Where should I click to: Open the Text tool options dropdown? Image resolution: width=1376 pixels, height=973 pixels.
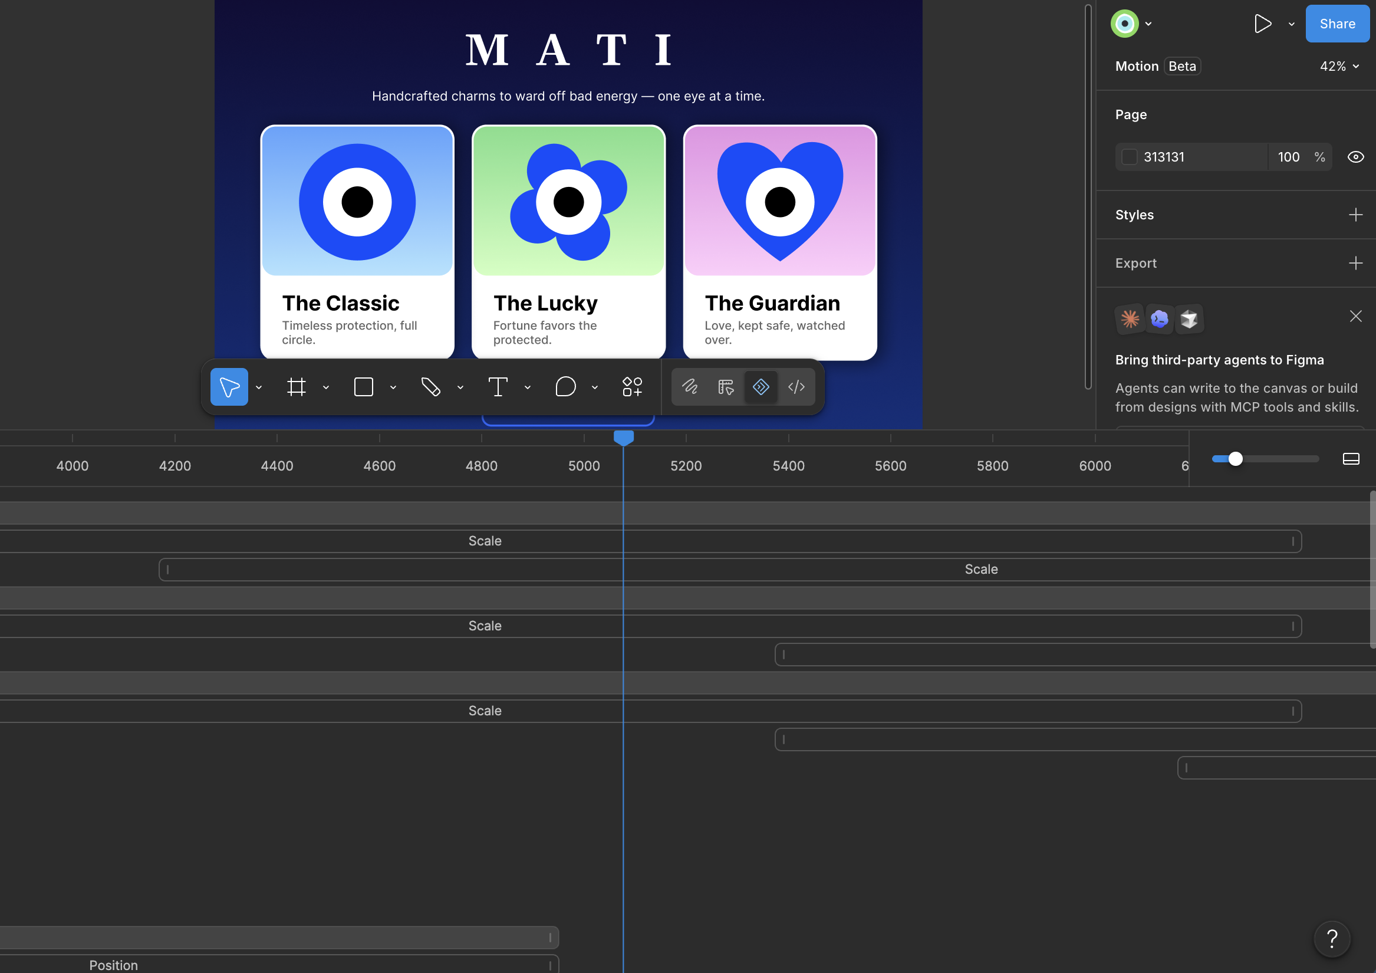528,387
